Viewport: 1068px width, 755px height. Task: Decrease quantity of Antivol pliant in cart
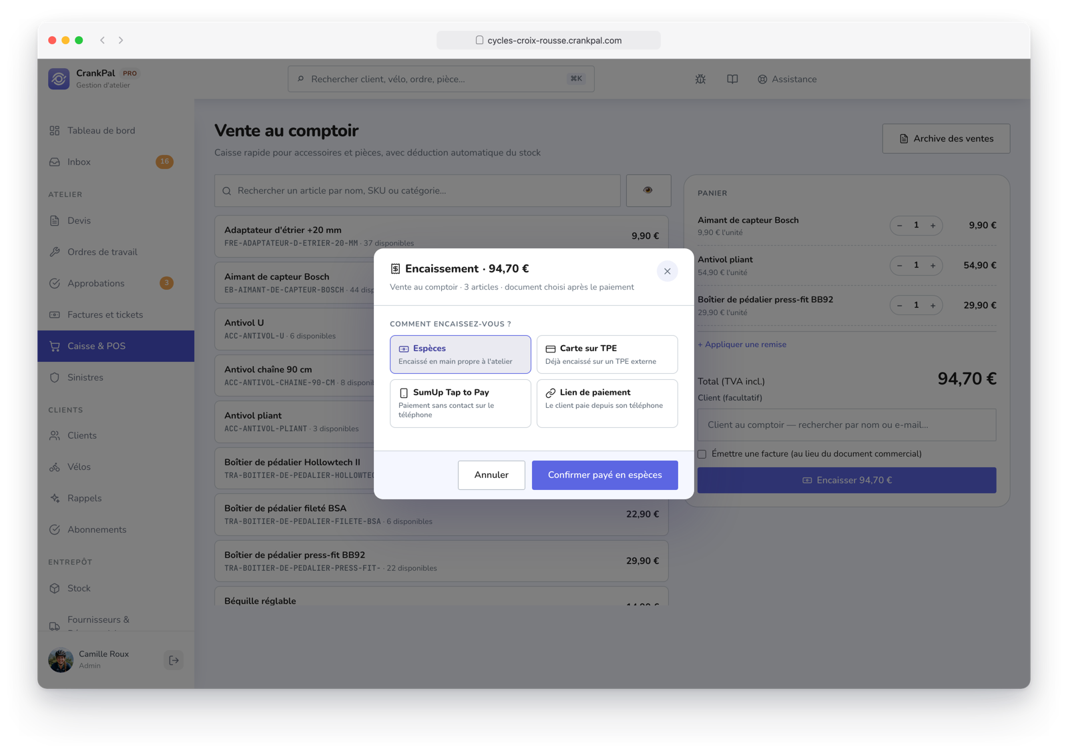(x=900, y=266)
